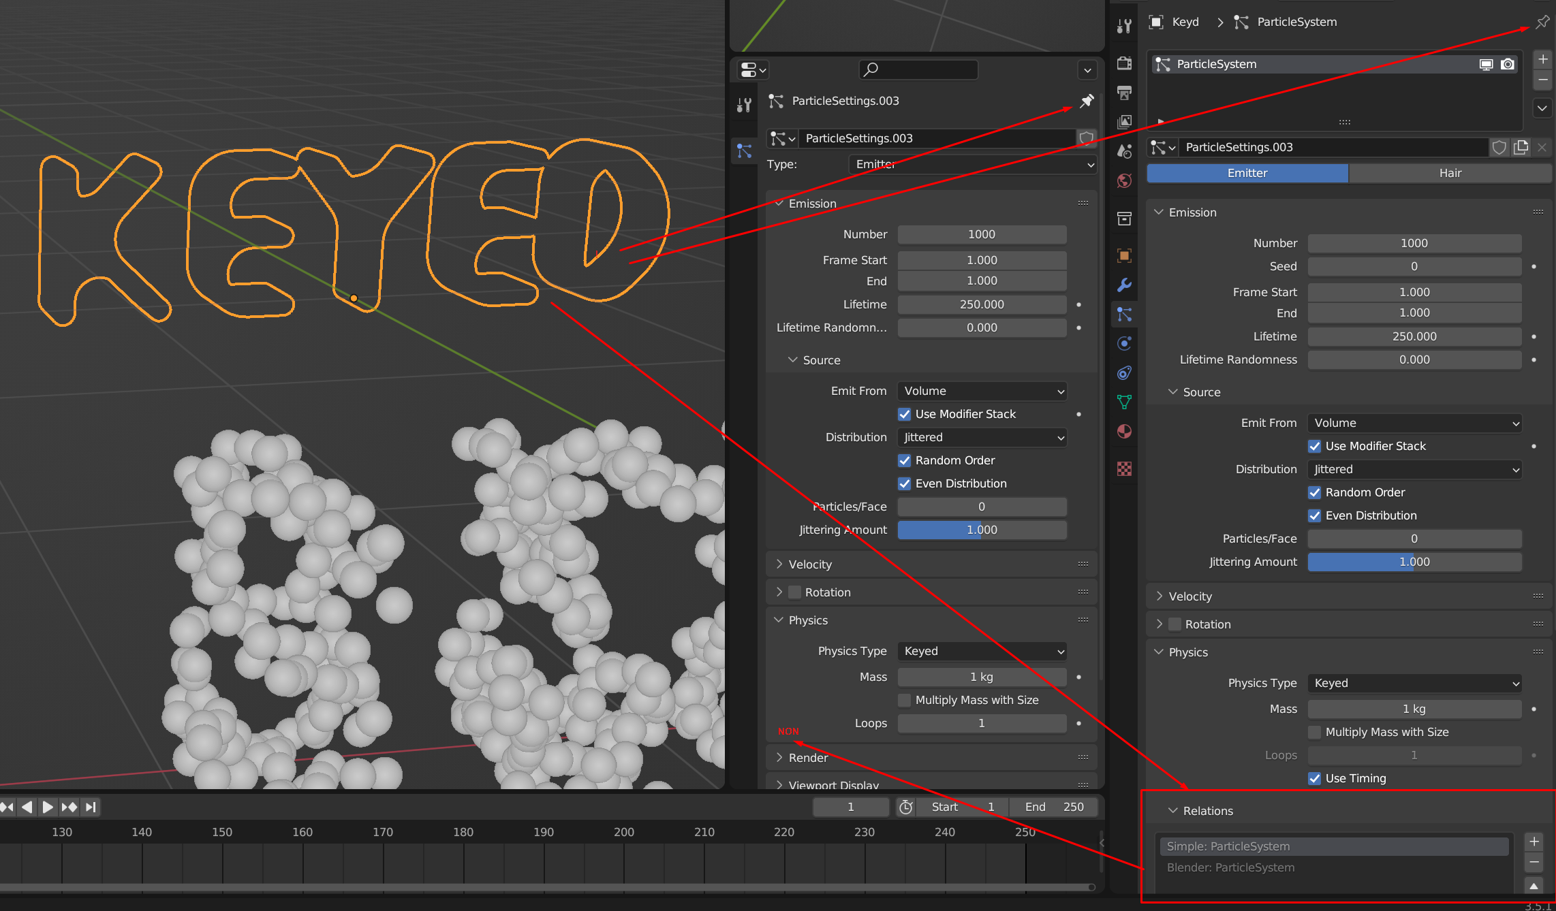This screenshot has width=1556, height=911.
Task: Add keyed target with plus in Relations
Action: coord(1534,842)
